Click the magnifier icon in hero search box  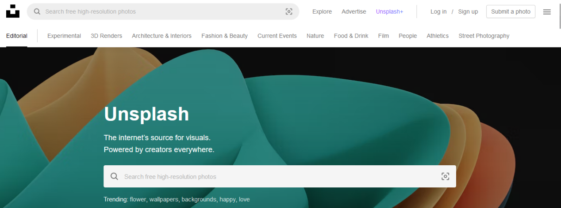coord(114,176)
